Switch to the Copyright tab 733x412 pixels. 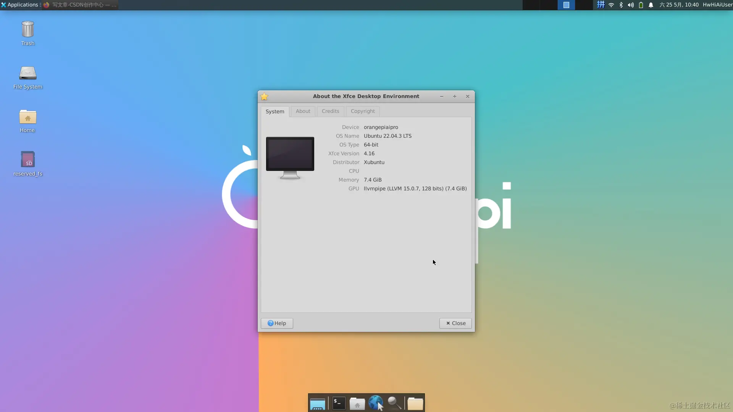(x=363, y=111)
